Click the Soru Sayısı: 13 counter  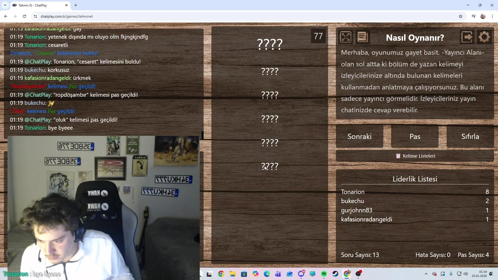click(360, 255)
